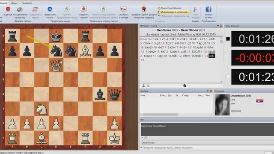Click Информация о сопернике ribbon item
The height and width of the screenshot is (154, 274).
point(174,12)
